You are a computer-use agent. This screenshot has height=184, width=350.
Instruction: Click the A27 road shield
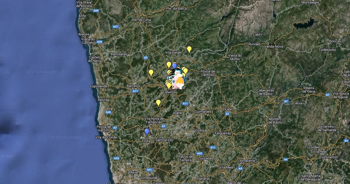pyautogui.click(x=116, y=27)
